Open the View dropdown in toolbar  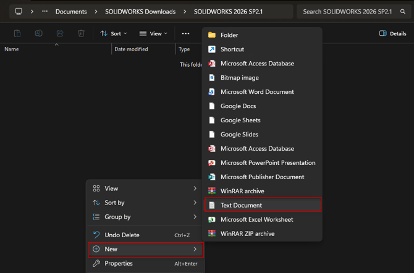(153, 33)
